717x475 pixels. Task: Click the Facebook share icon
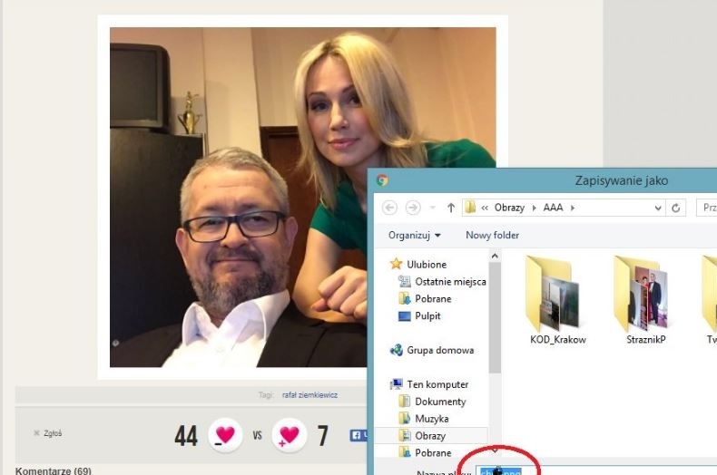(x=357, y=435)
